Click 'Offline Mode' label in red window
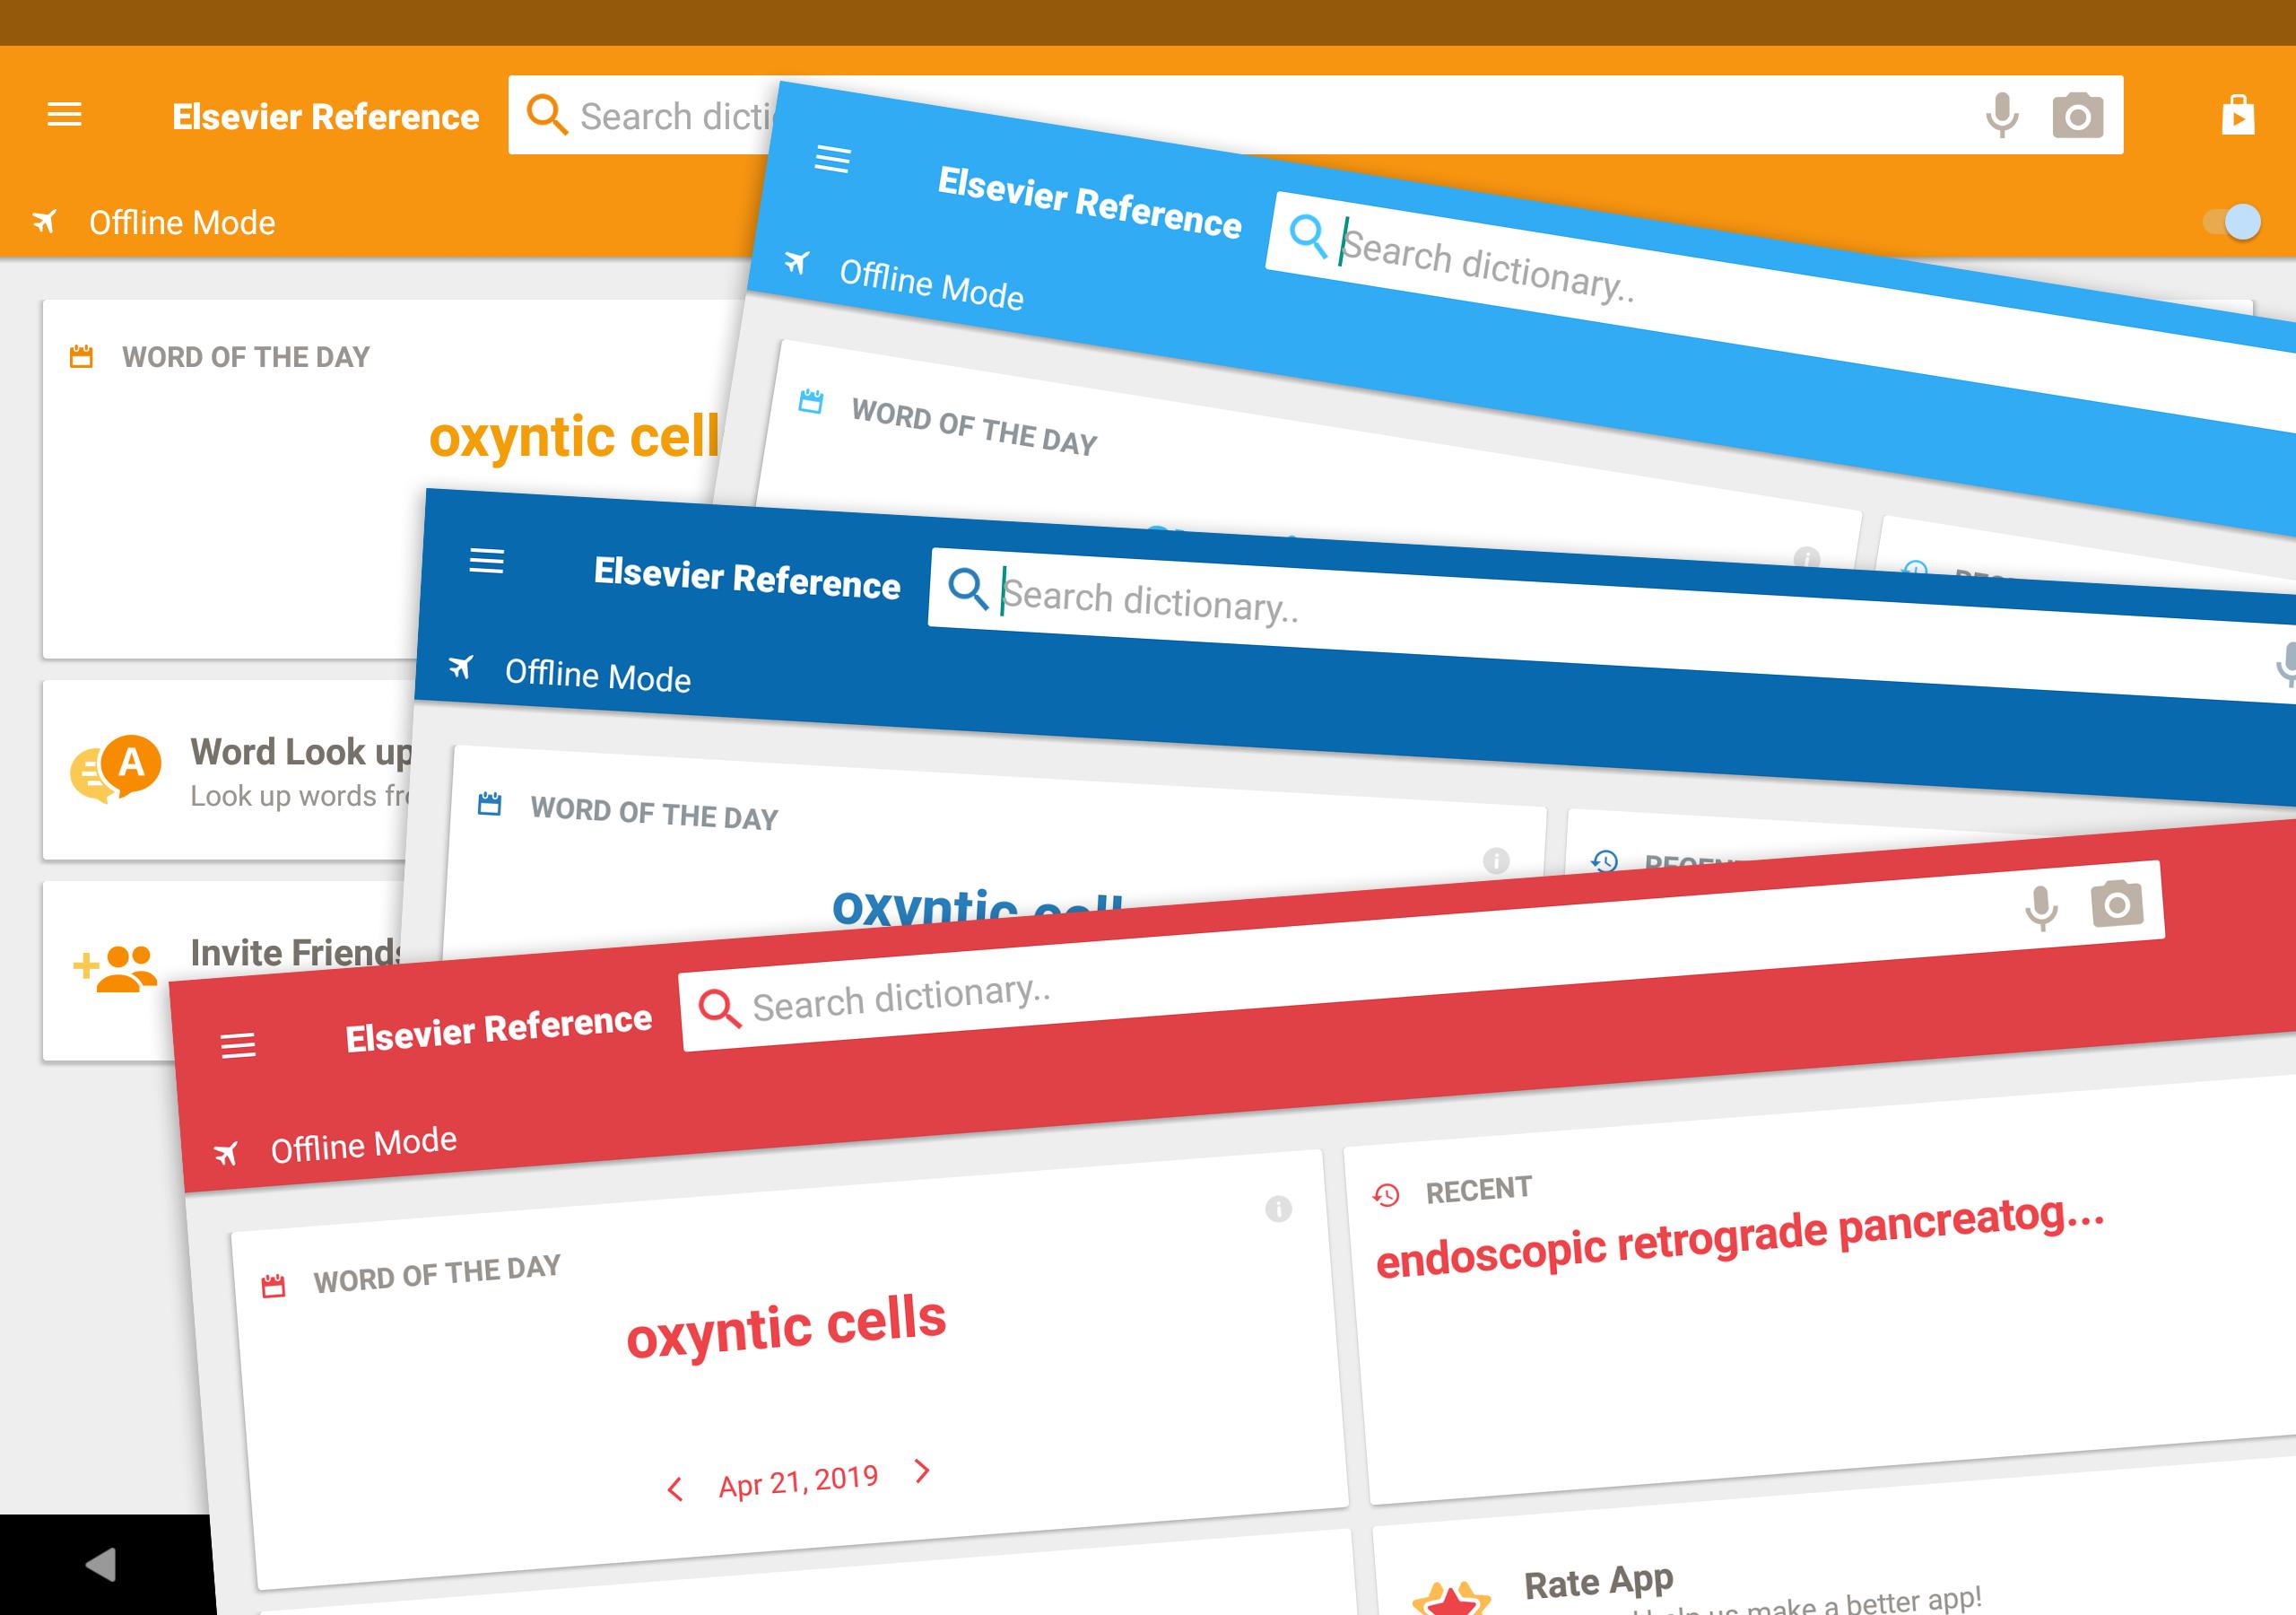Screen dimensions: 2296x1615 [x=364, y=1145]
